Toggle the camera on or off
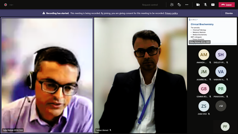The image size is (238, 134). click(198, 5)
